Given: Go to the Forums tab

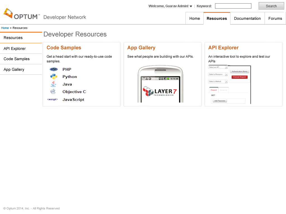Looking at the screenshot, I should [x=275, y=18].
